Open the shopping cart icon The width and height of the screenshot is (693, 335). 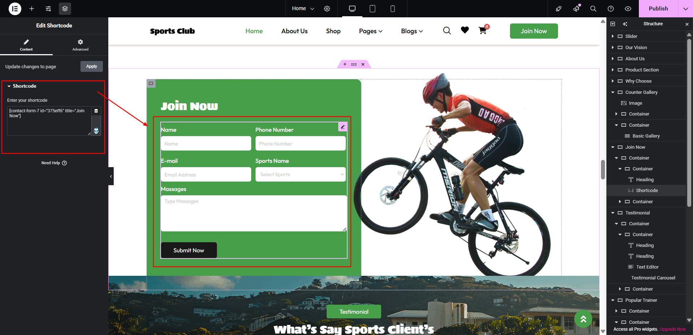pos(483,31)
